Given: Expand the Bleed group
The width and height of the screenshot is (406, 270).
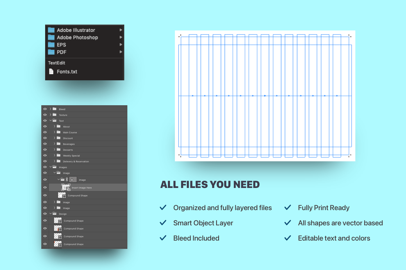Looking at the screenshot, I should (51, 109).
